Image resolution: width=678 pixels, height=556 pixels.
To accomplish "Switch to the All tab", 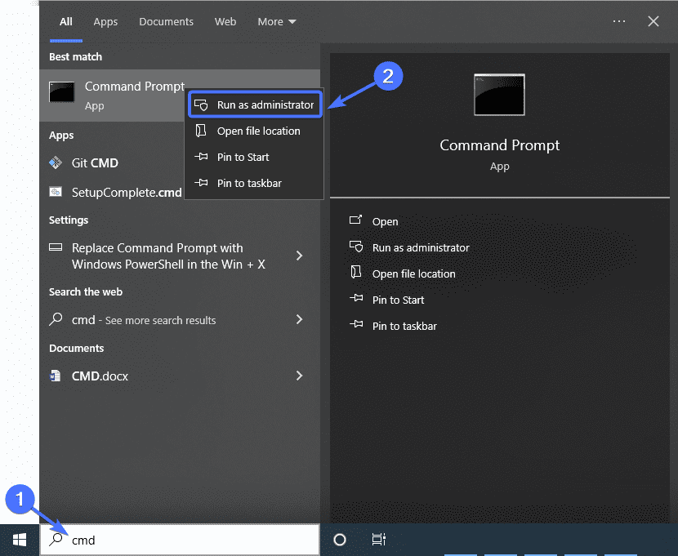I will (65, 21).
